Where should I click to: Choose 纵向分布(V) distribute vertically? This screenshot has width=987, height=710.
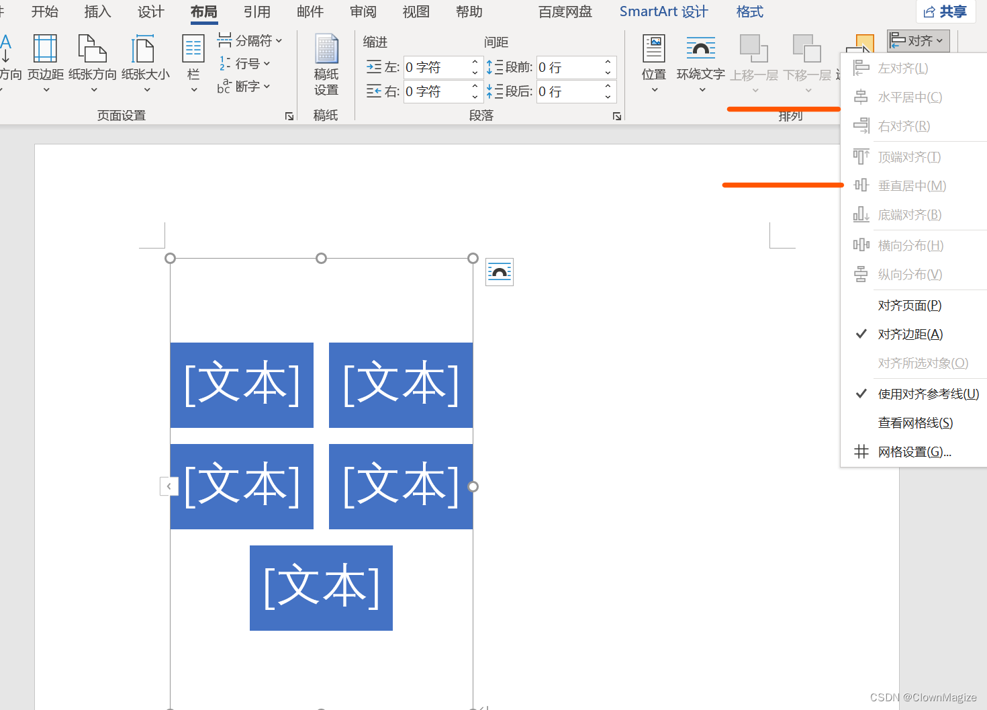point(914,275)
